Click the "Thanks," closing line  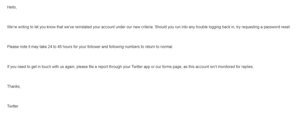coord(14,86)
